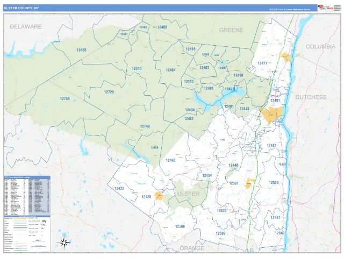
Task: Click ZIP code 12412 label
Action: pos(189,81)
